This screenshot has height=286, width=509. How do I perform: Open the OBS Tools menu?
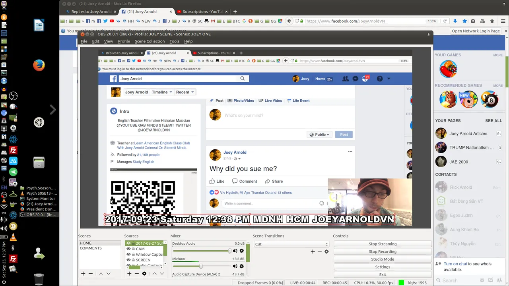pos(174,41)
